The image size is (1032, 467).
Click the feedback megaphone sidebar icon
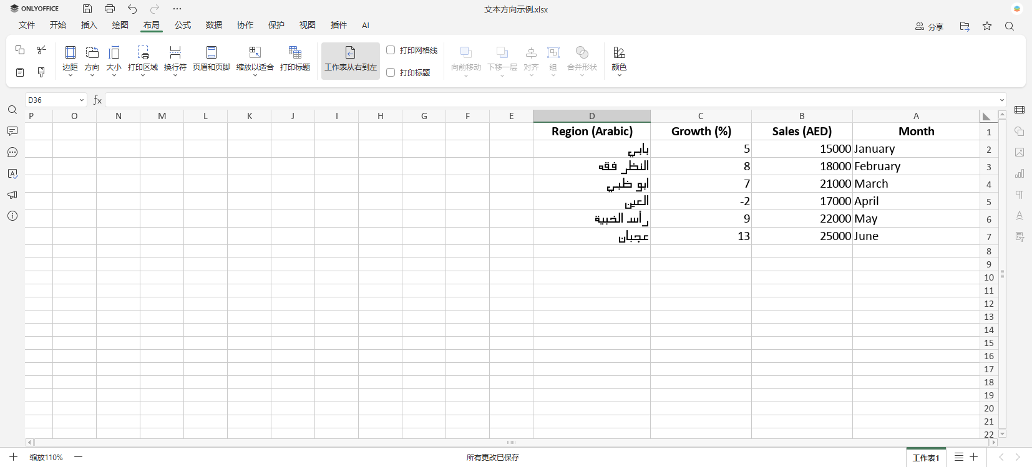point(12,195)
